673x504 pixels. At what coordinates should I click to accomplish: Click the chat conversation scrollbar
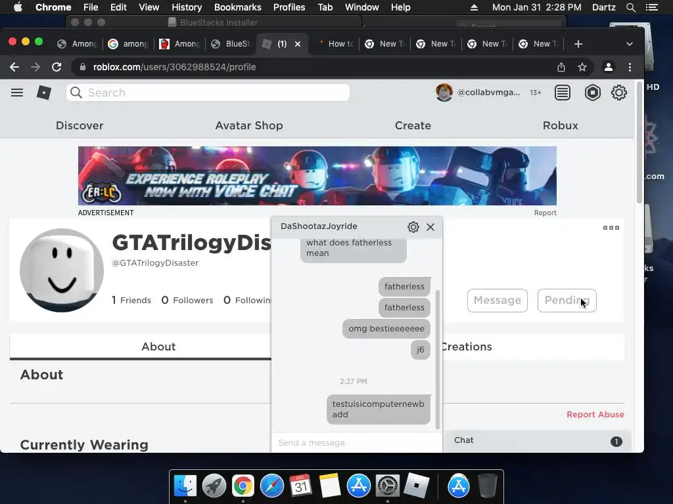[438, 359]
